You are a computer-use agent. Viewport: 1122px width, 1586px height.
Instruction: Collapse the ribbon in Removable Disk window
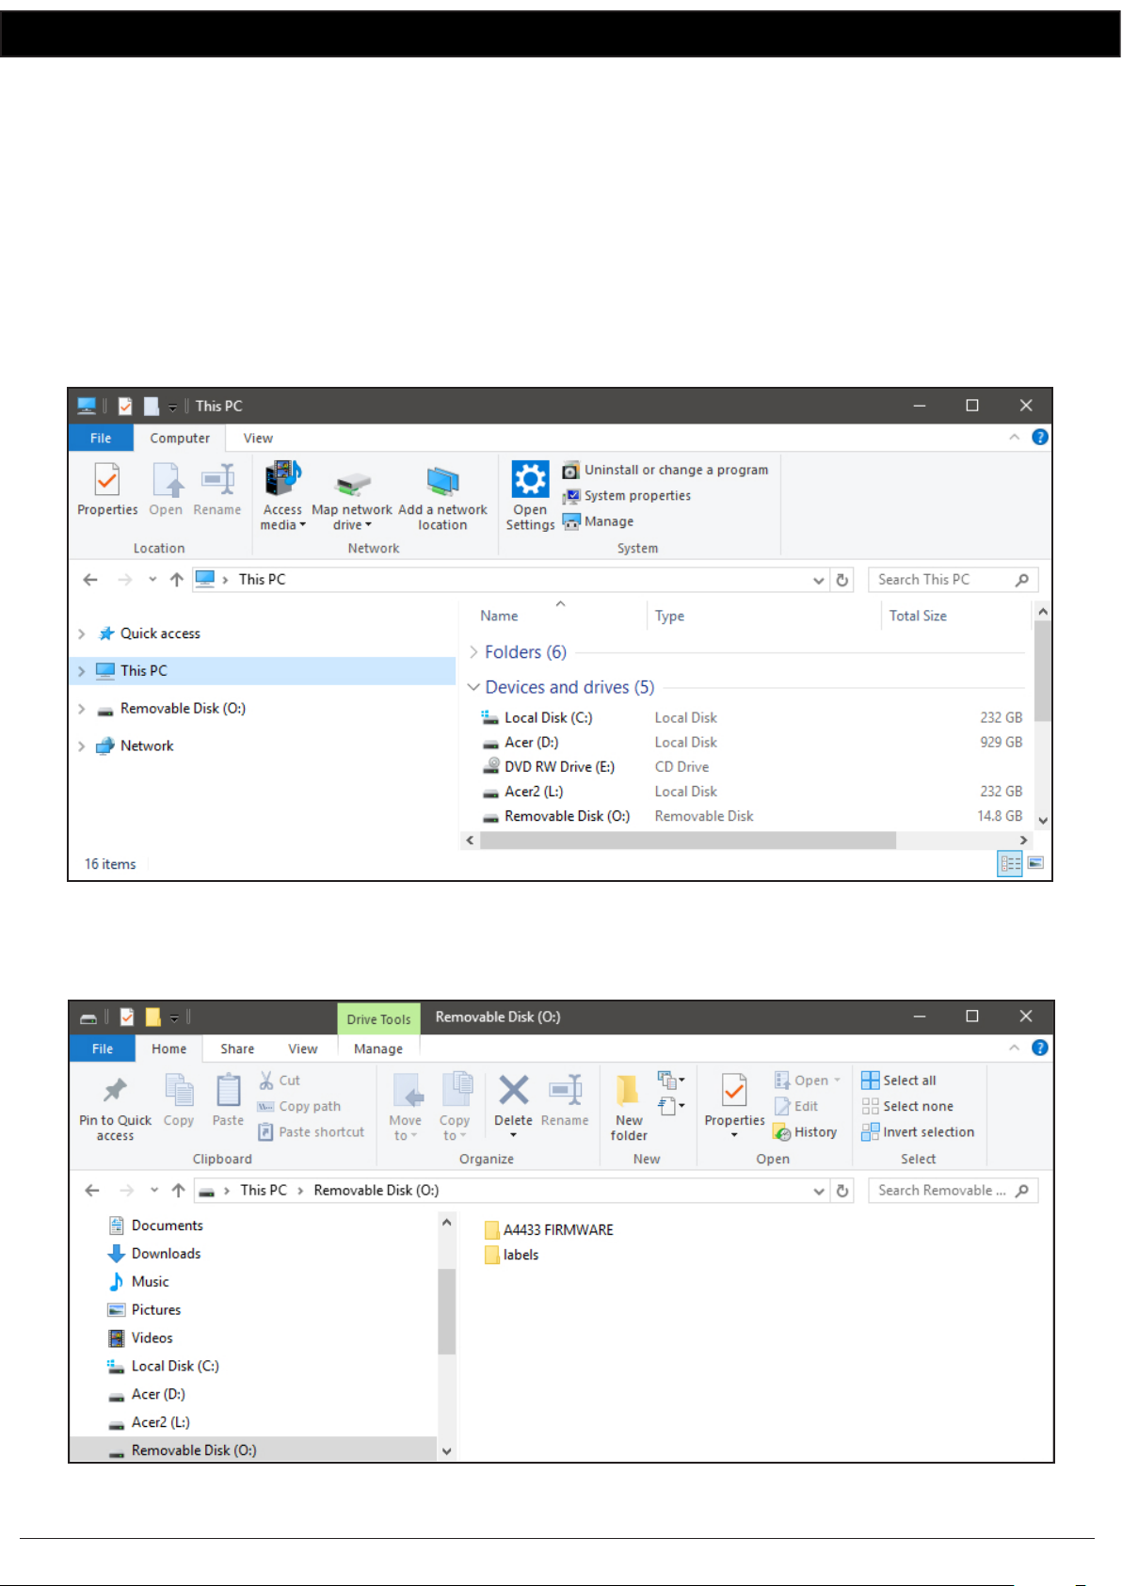click(1014, 1048)
